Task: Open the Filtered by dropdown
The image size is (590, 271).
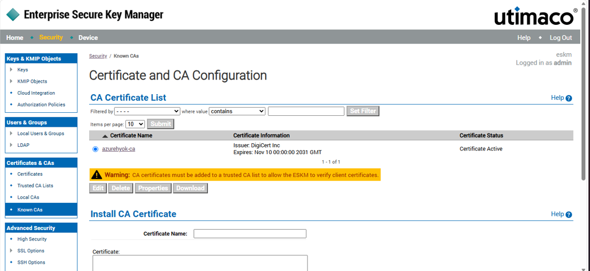Action: click(x=147, y=112)
